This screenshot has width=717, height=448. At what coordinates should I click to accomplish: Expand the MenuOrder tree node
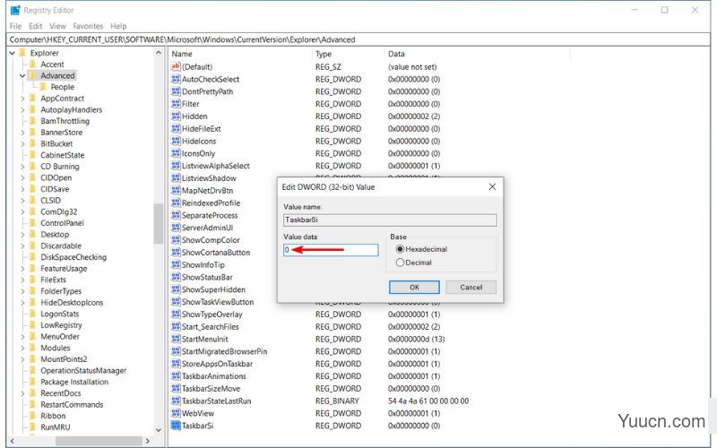pyautogui.click(x=22, y=337)
